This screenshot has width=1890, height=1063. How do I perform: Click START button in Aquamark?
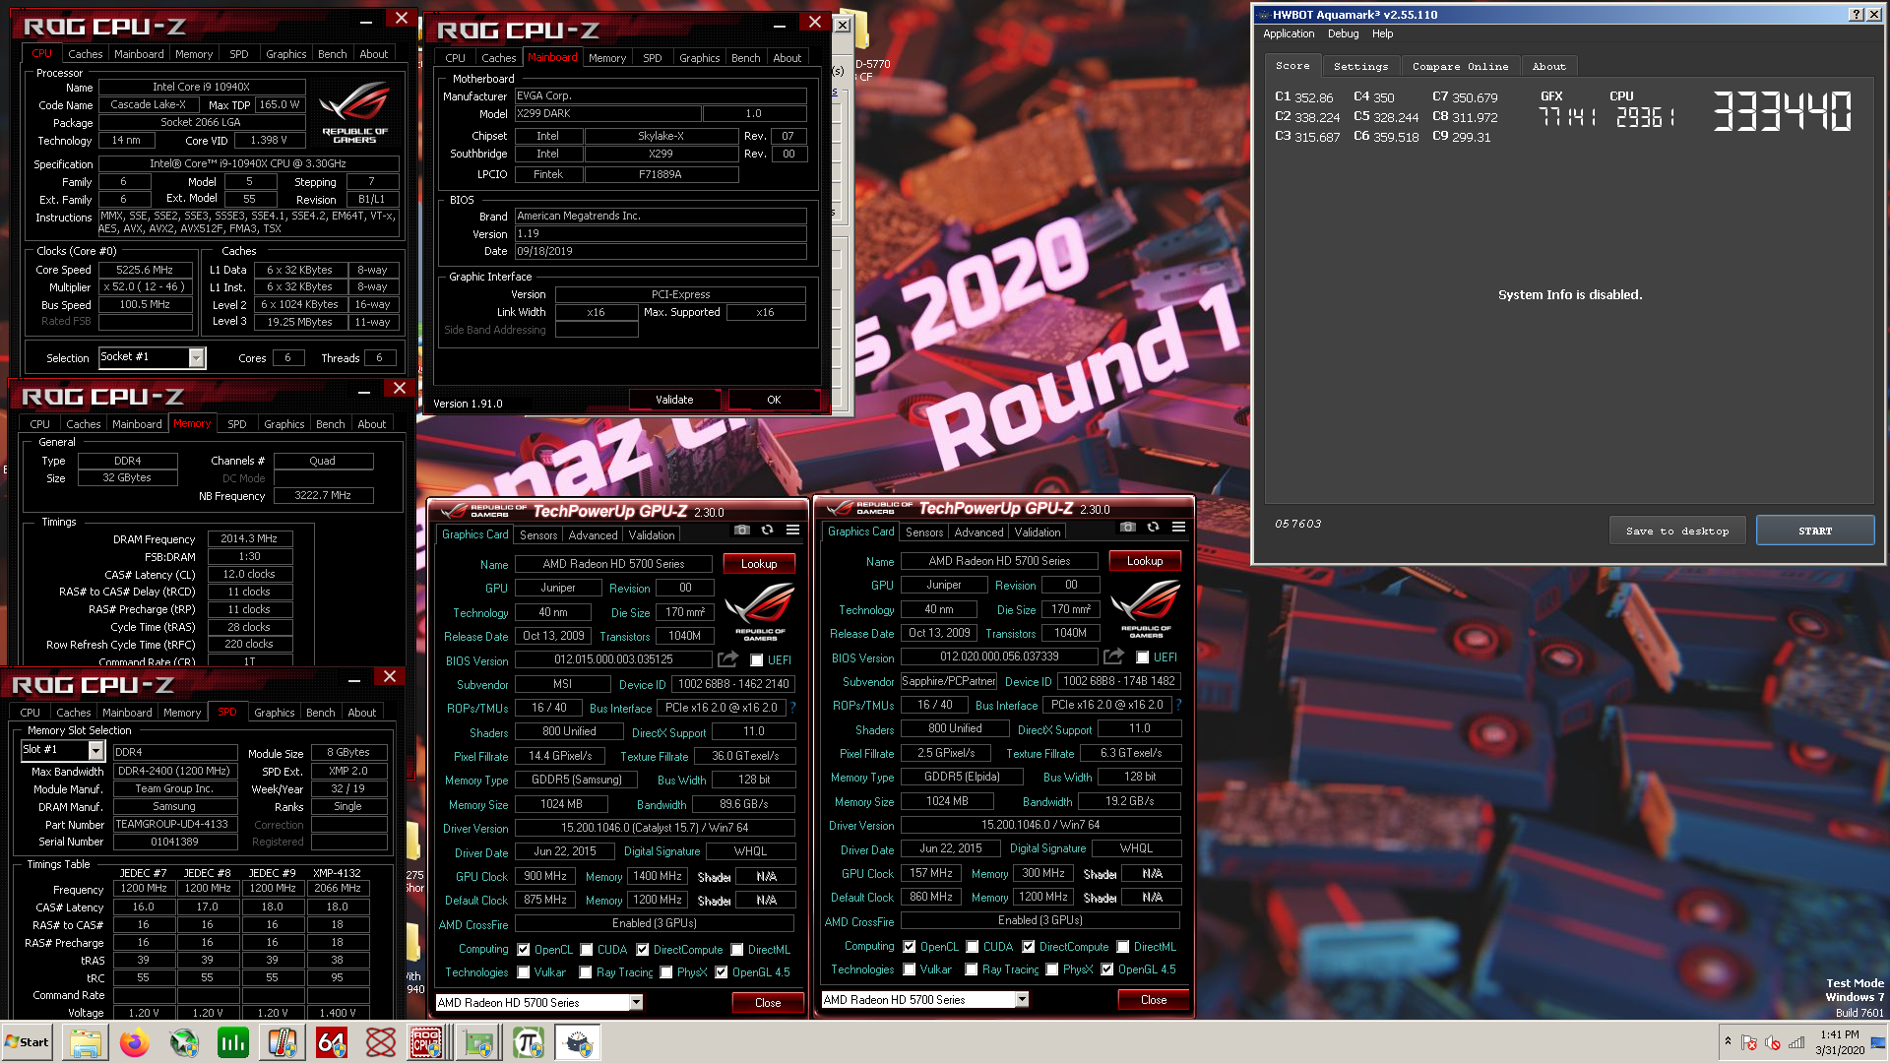tap(1814, 531)
